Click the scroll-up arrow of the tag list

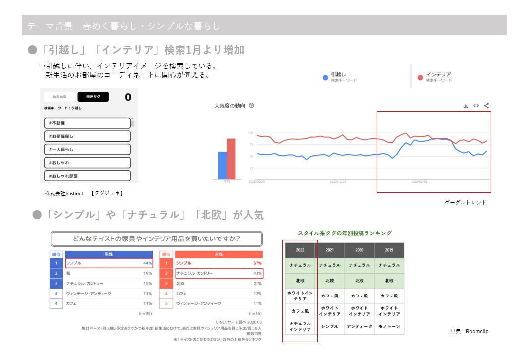(x=132, y=119)
